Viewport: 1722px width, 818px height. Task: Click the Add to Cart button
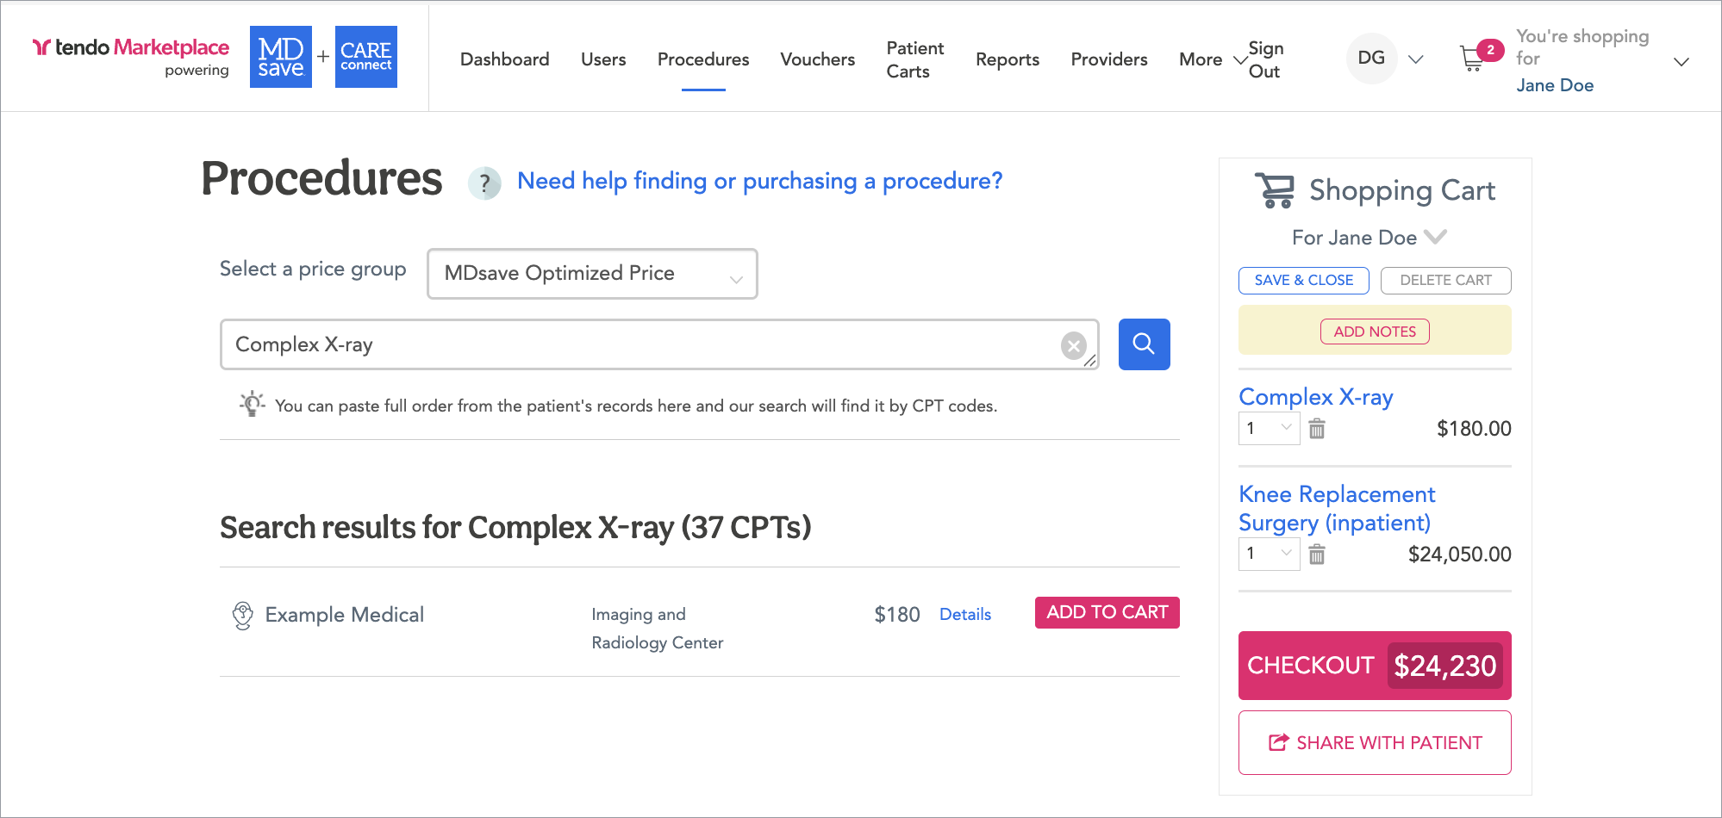tap(1107, 612)
